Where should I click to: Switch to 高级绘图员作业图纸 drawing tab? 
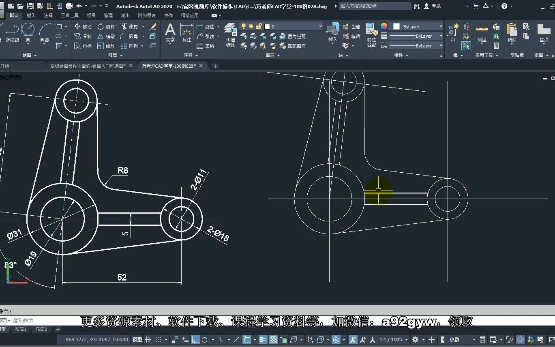click(x=88, y=66)
